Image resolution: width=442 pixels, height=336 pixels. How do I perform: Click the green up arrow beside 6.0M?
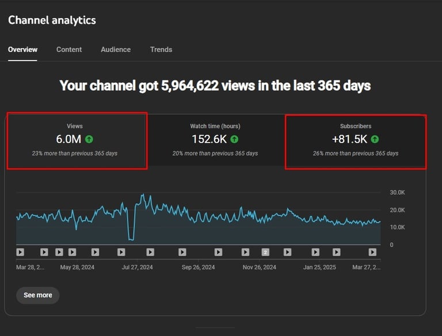pyautogui.click(x=89, y=139)
